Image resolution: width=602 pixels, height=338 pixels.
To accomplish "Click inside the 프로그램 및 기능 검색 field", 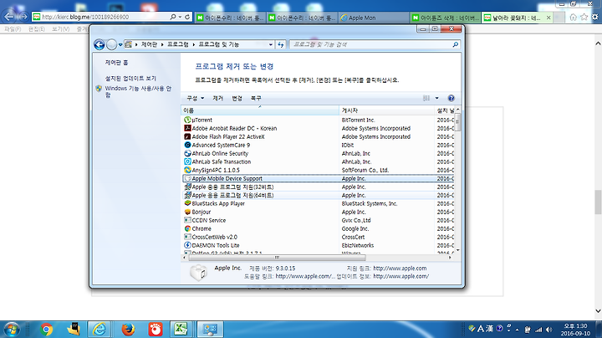I will [x=370, y=44].
